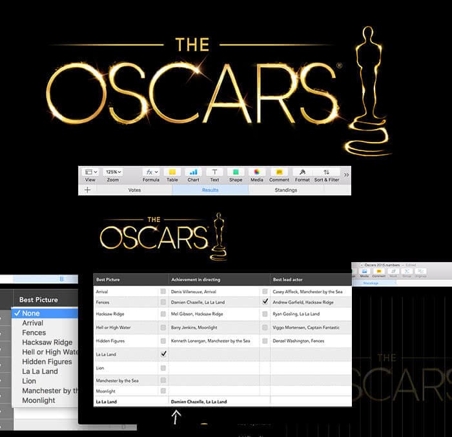This screenshot has height=437, width=452.
Task: Choose None in Best Picture popup
Action: (x=45, y=313)
